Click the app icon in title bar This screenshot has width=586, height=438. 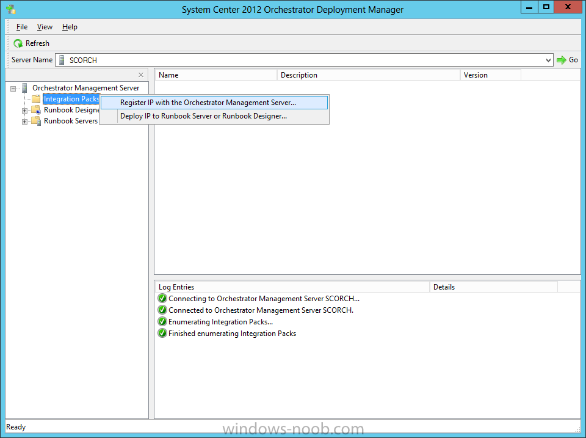(x=11, y=9)
